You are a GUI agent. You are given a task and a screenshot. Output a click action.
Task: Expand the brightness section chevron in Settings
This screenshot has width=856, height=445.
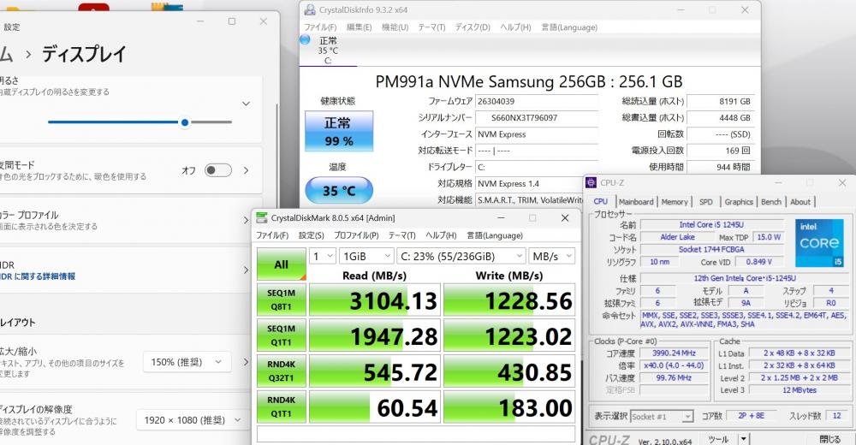tap(247, 104)
